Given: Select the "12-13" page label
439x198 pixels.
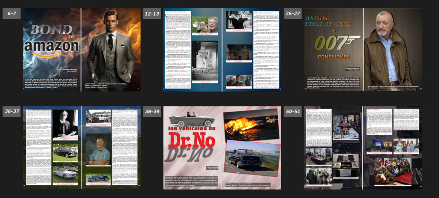Looking at the screenshot, I should pos(152,13).
